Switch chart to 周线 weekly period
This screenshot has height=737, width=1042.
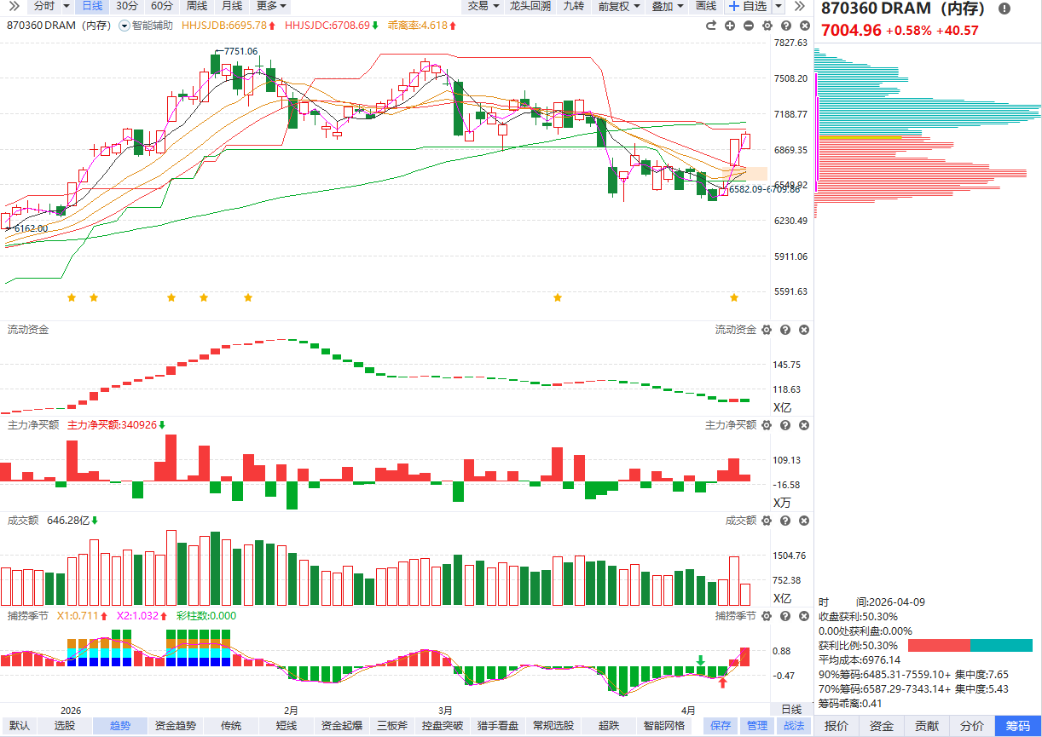coord(197,6)
